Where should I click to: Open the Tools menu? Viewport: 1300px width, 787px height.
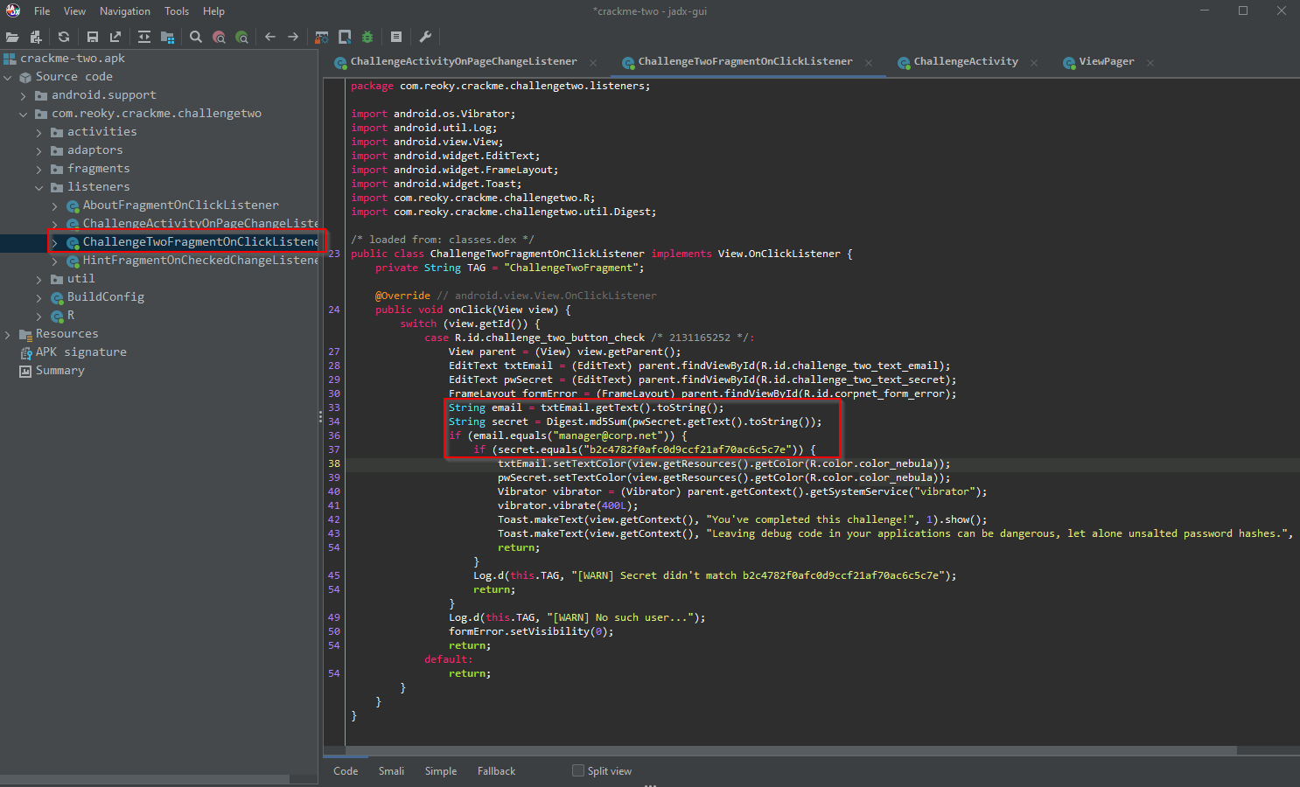(x=177, y=11)
